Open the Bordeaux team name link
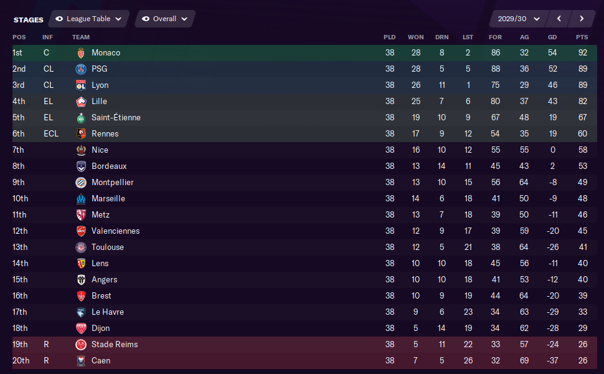This screenshot has height=374, width=604. [x=109, y=166]
